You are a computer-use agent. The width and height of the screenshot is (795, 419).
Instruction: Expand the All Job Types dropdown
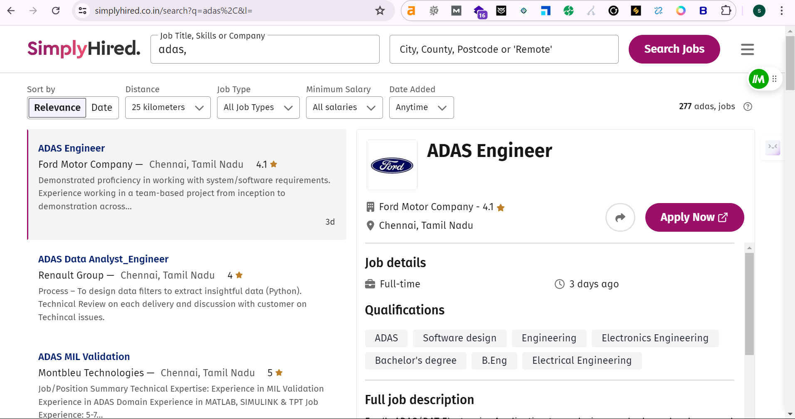258,108
